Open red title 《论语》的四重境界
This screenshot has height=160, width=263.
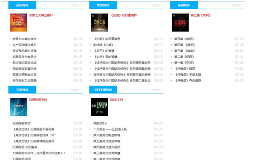point(124,15)
